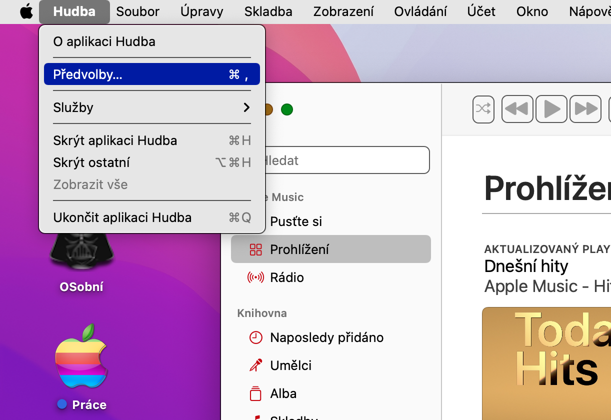
Task: Select the Práce rainbow Apple desktop icon
Action: point(81,356)
